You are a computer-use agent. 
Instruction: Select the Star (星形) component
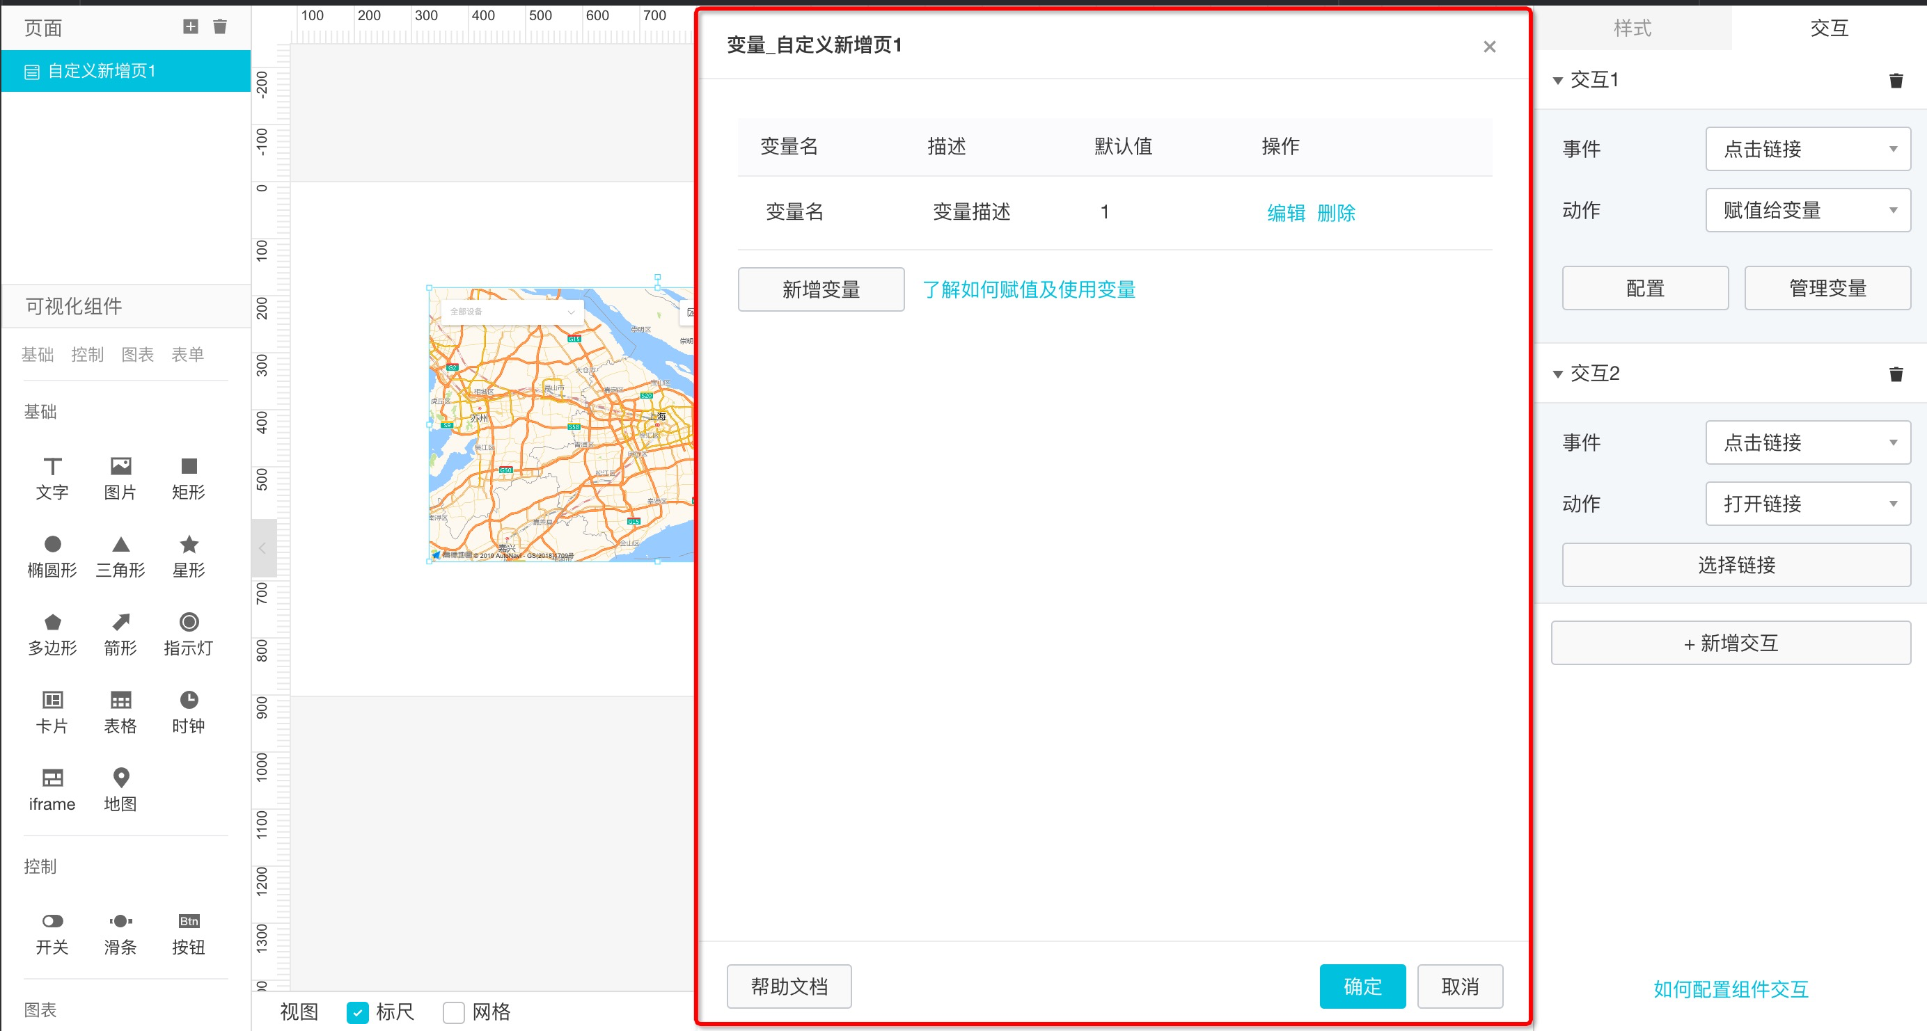click(189, 557)
